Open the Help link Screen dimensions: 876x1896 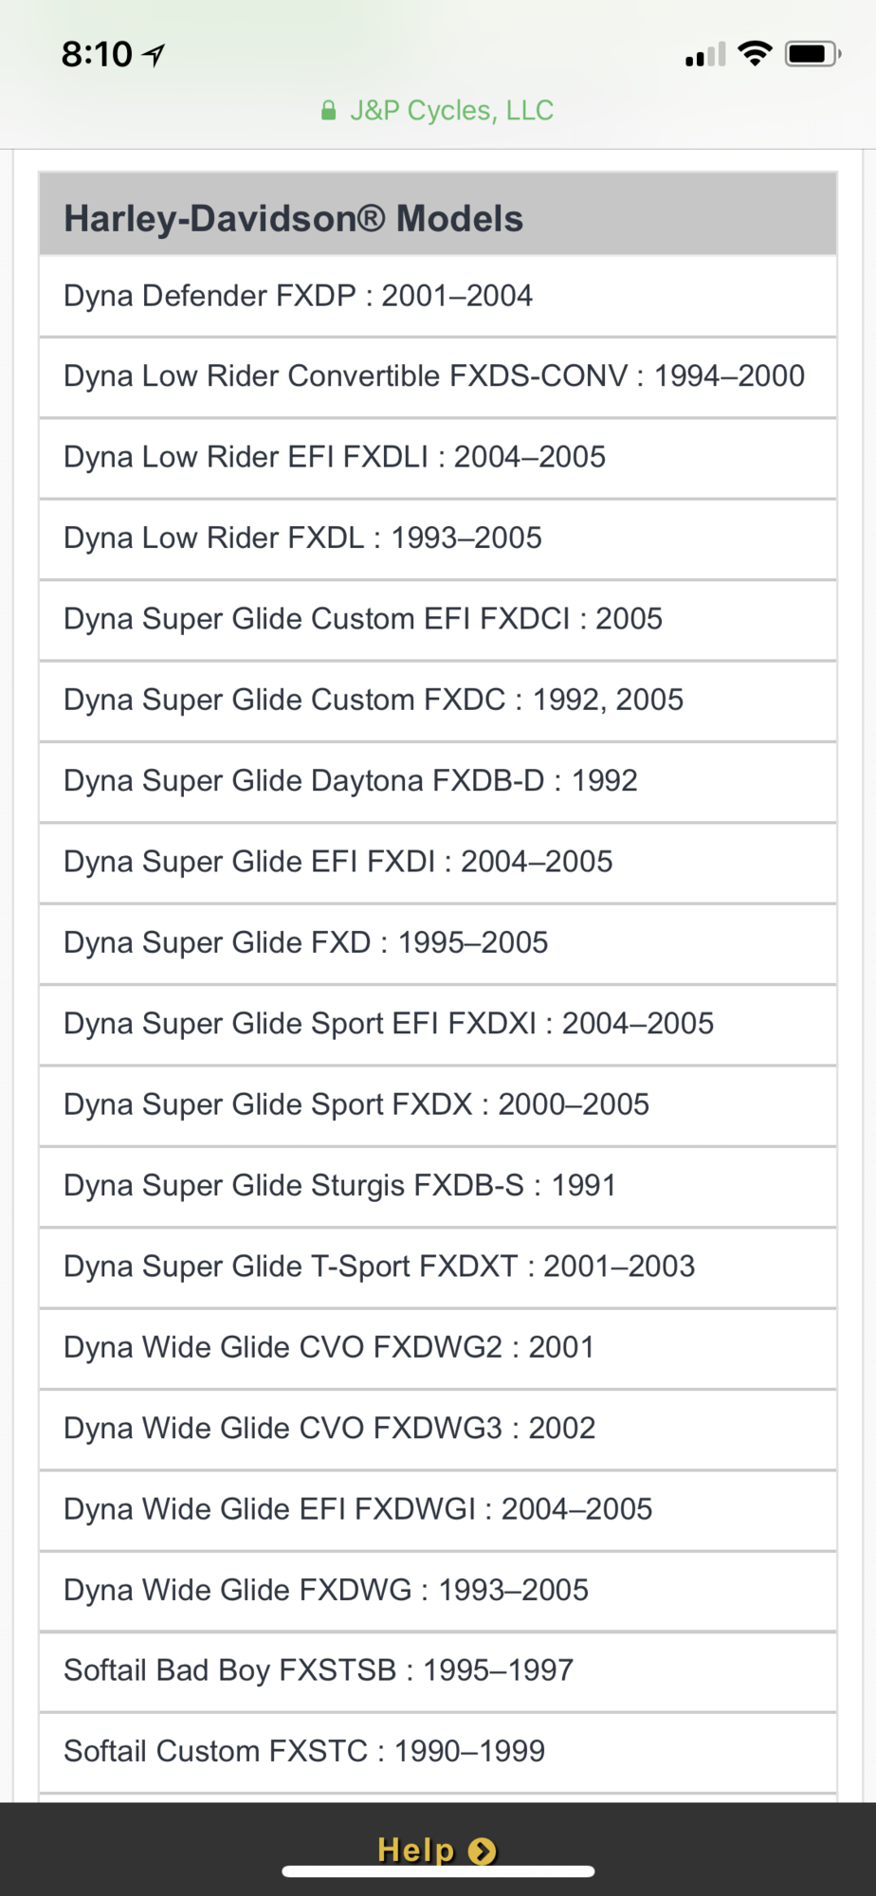[x=417, y=1850]
